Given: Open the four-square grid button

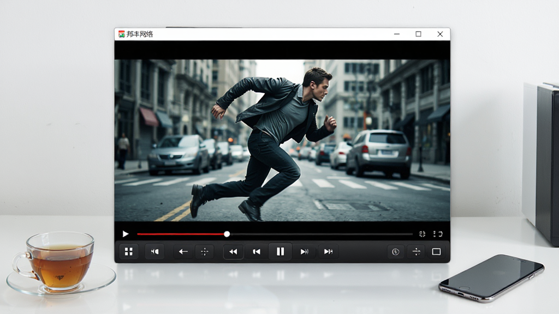Looking at the screenshot, I should coord(129,252).
